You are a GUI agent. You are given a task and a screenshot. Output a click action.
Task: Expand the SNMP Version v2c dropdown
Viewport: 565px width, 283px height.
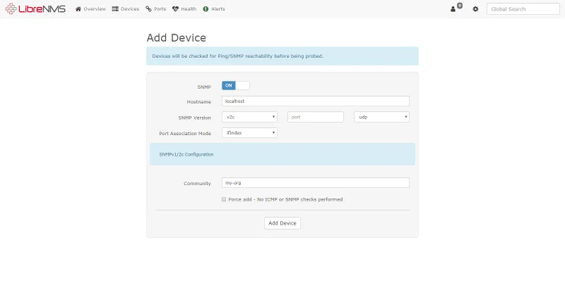(249, 117)
